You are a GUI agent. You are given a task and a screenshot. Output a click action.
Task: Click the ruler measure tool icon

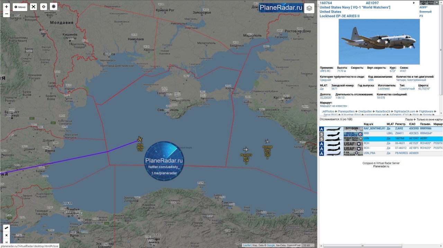[x=6, y=228]
